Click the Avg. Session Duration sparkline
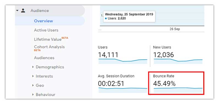The image size is (219, 104). (x=123, y=90)
